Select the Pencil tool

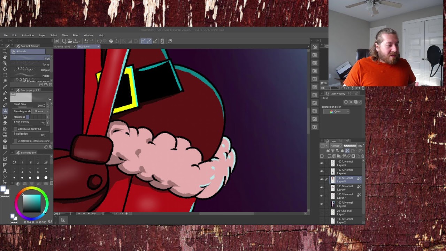pos(5,99)
